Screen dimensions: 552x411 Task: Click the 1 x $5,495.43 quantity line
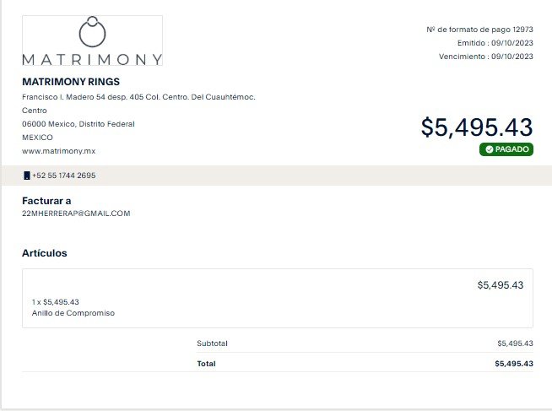(x=55, y=302)
